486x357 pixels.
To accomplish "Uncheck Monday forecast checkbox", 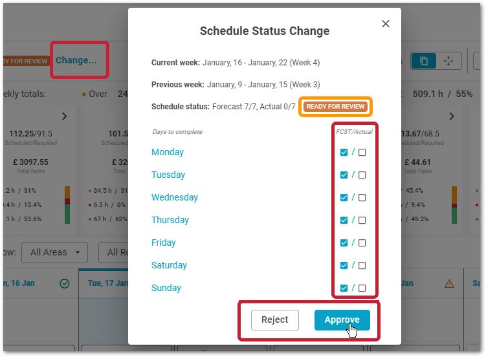I will pyautogui.click(x=344, y=153).
